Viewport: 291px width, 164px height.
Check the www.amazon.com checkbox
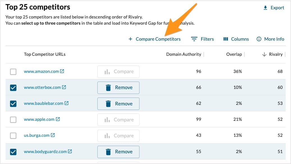click(x=13, y=71)
